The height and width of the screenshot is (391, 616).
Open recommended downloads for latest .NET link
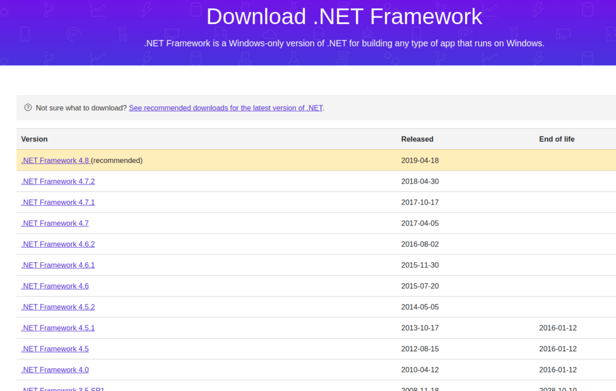tap(226, 108)
